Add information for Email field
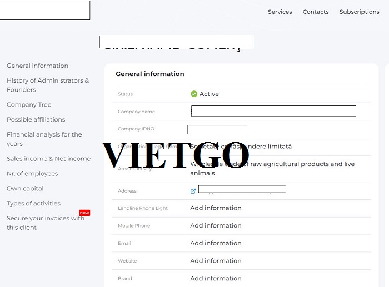The height and width of the screenshot is (287, 389). point(216,243)
